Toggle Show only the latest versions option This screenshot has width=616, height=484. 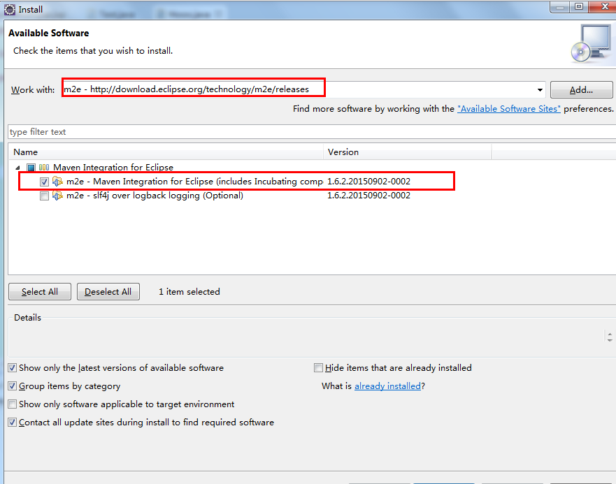click(x=13, y=368)
